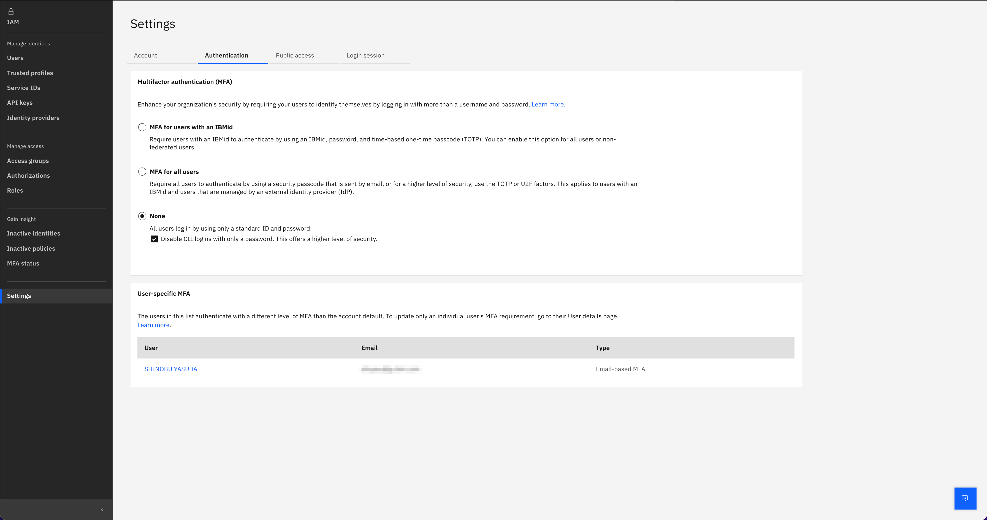Open the chat feedback widget in bottom corner
Screen dimensions: 987x520
coord(965,498)
